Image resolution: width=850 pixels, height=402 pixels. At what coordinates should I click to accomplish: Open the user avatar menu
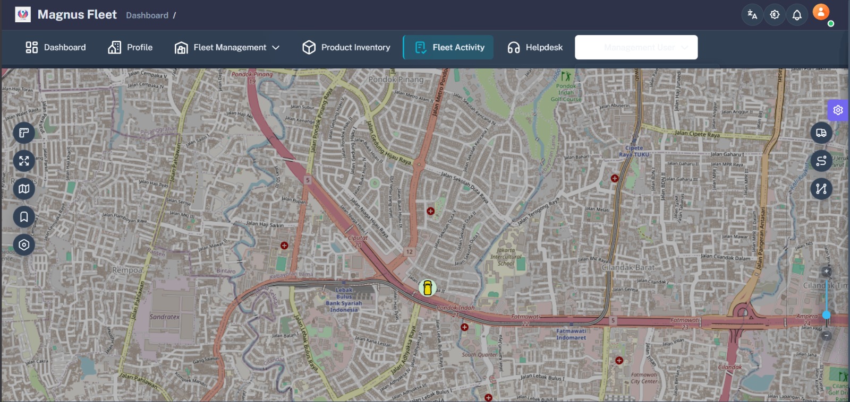click(821, 12)
